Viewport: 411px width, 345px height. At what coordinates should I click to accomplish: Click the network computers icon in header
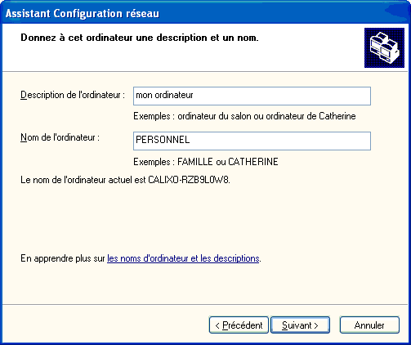tap(384, 47)
